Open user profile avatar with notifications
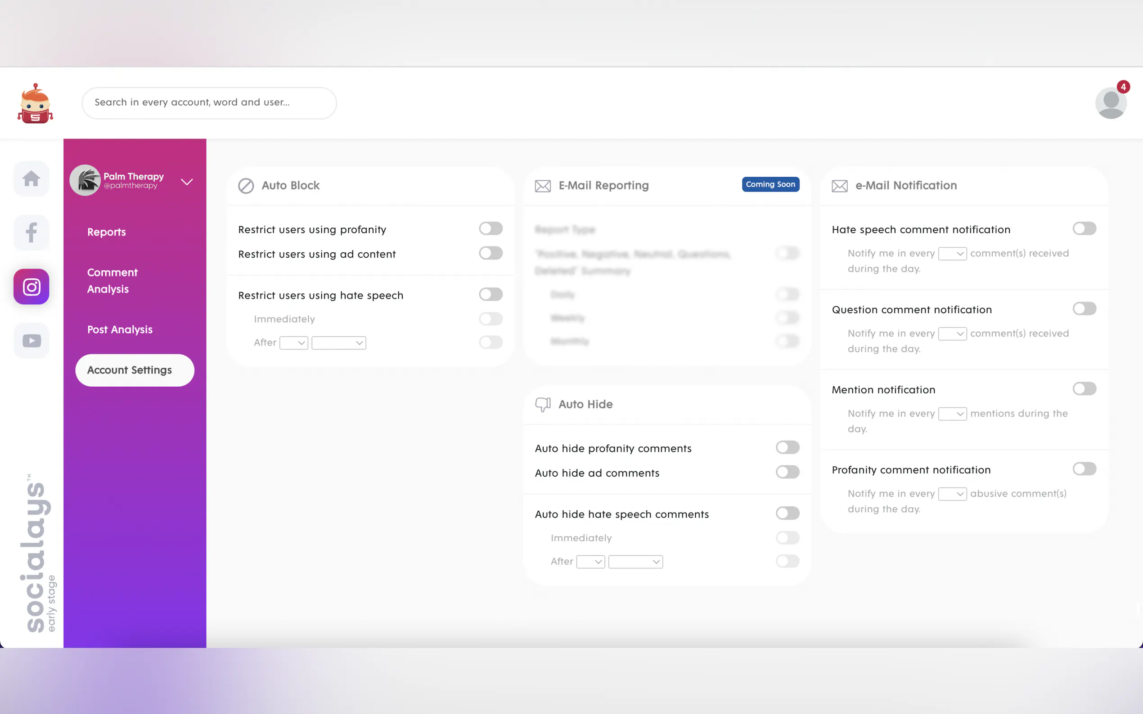The image size is (1143, 714). click(1111, 103)
